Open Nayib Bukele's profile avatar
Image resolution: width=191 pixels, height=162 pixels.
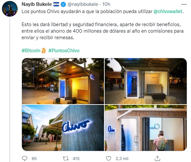point(10,9)
